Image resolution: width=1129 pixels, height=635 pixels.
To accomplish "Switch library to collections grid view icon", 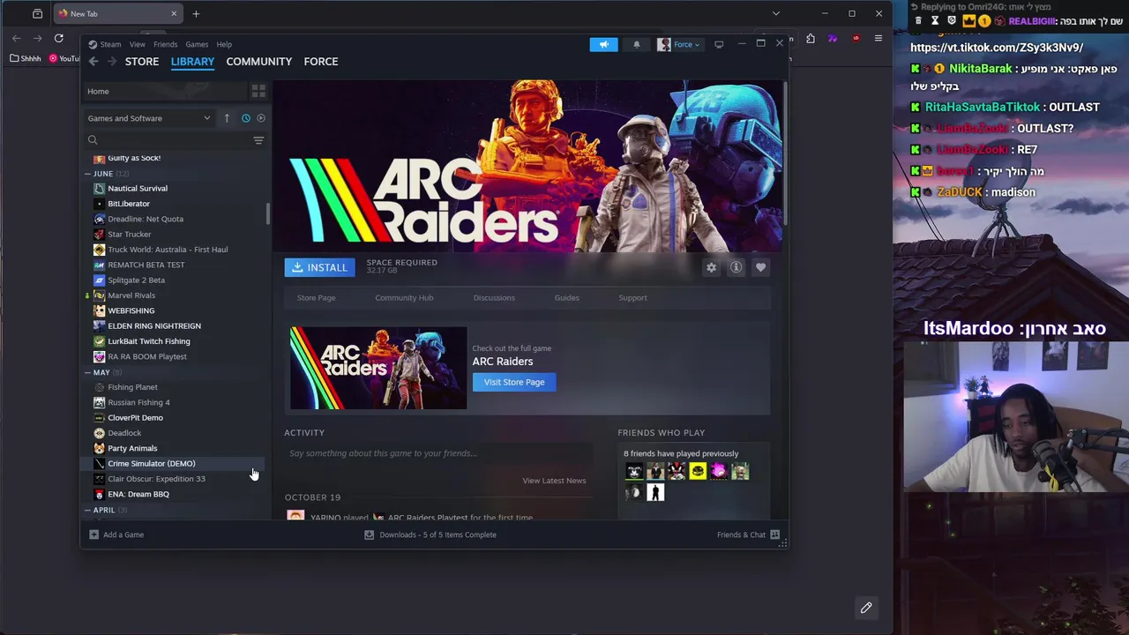I will tap(258, 91).
